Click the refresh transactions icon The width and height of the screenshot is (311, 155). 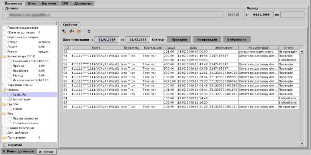pyautogui.click(x=89, y=31)
